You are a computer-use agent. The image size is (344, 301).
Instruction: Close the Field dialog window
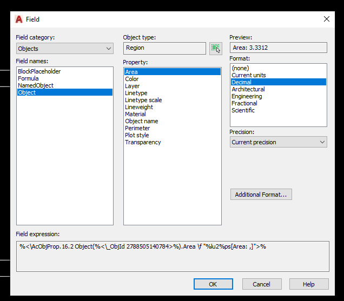tap(326, 19)
